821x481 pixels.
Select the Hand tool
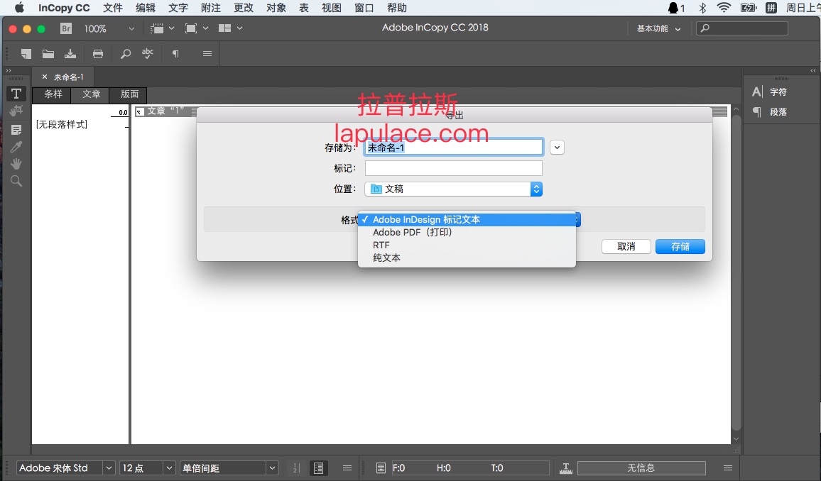click(16, 164)
